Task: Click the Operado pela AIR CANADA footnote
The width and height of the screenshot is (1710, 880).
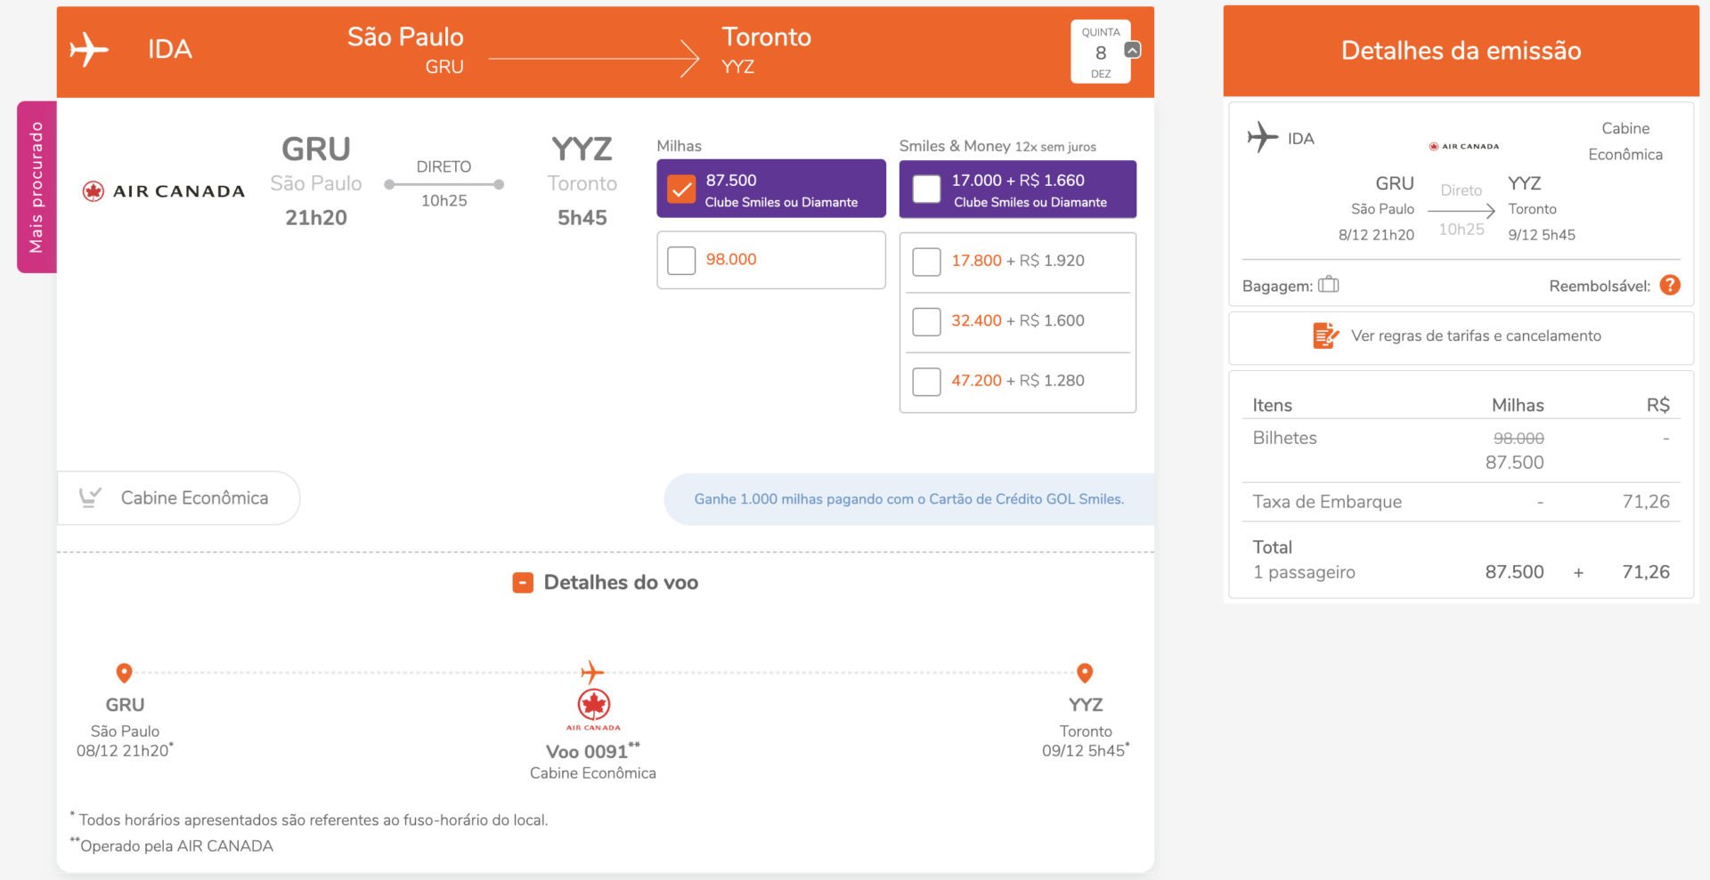Action: click(172, 846)
